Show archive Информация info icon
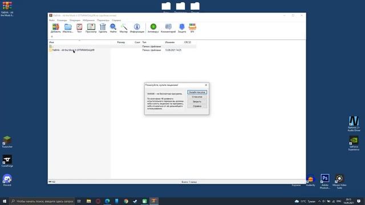The height and width of the screenshot is (205, 365). pyautogui.click(x=137, y=28)
